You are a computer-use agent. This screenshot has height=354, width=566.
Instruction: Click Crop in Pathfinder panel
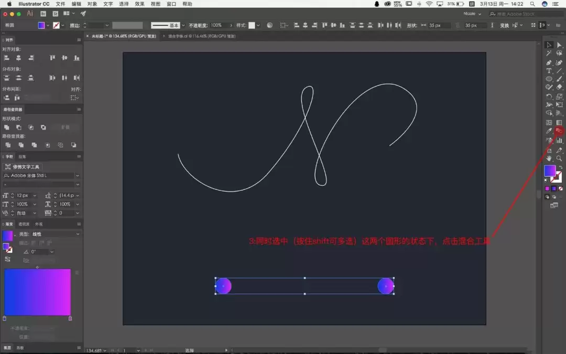[47, 145]
